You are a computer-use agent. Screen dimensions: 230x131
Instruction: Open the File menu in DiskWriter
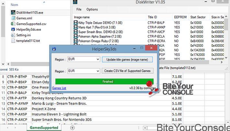79,9
